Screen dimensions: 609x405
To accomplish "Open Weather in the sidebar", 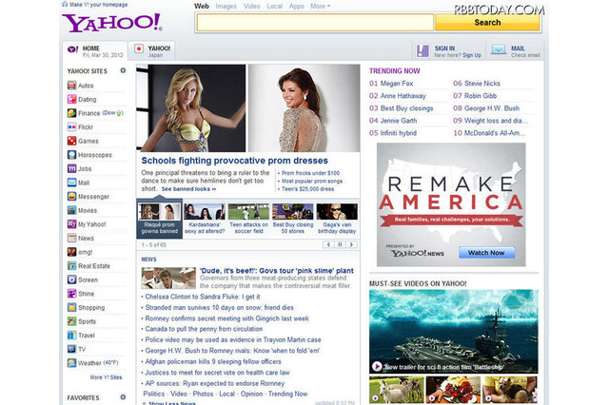I will pos(88,363).
